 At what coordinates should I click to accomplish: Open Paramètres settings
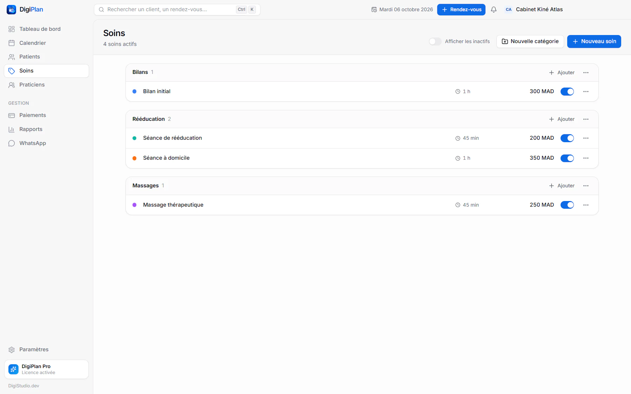[46, 350]
